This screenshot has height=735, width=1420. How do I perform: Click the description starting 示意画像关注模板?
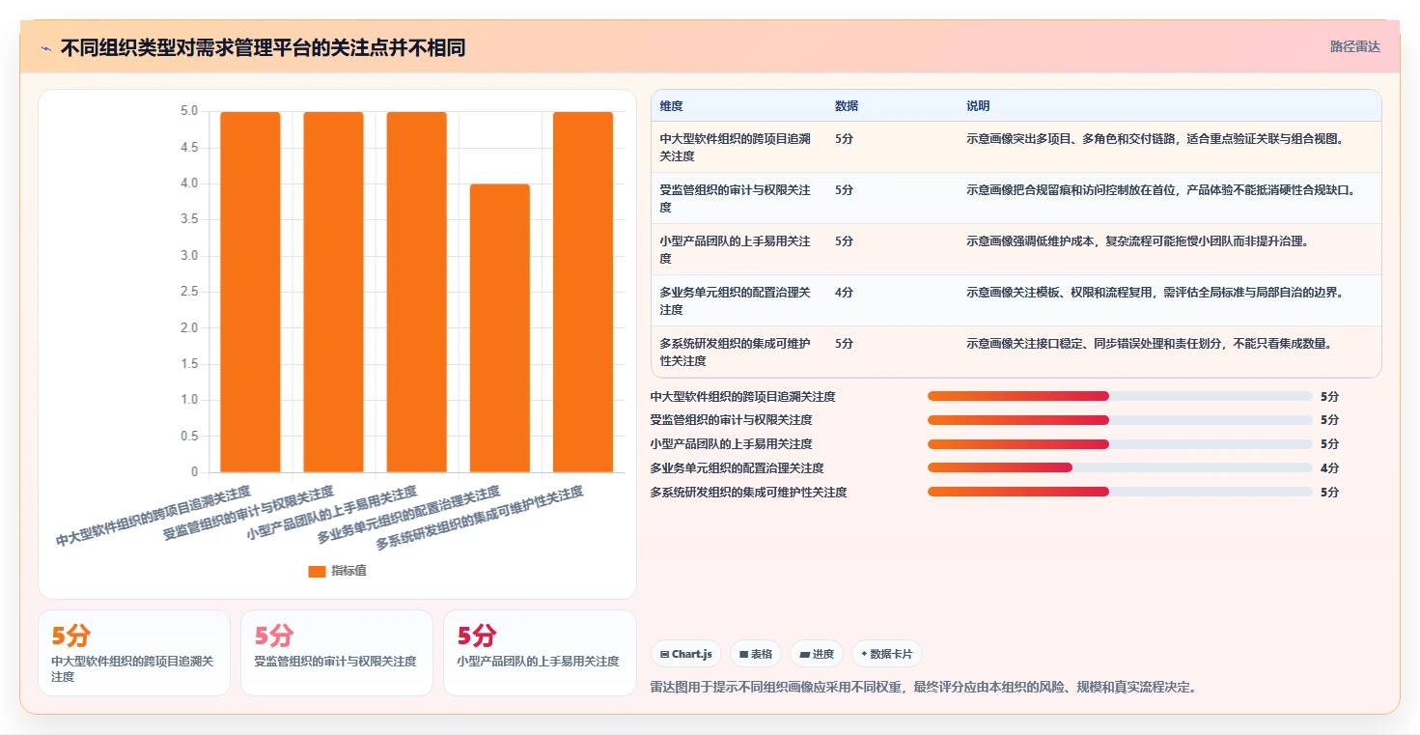[x=1155, y=292]
